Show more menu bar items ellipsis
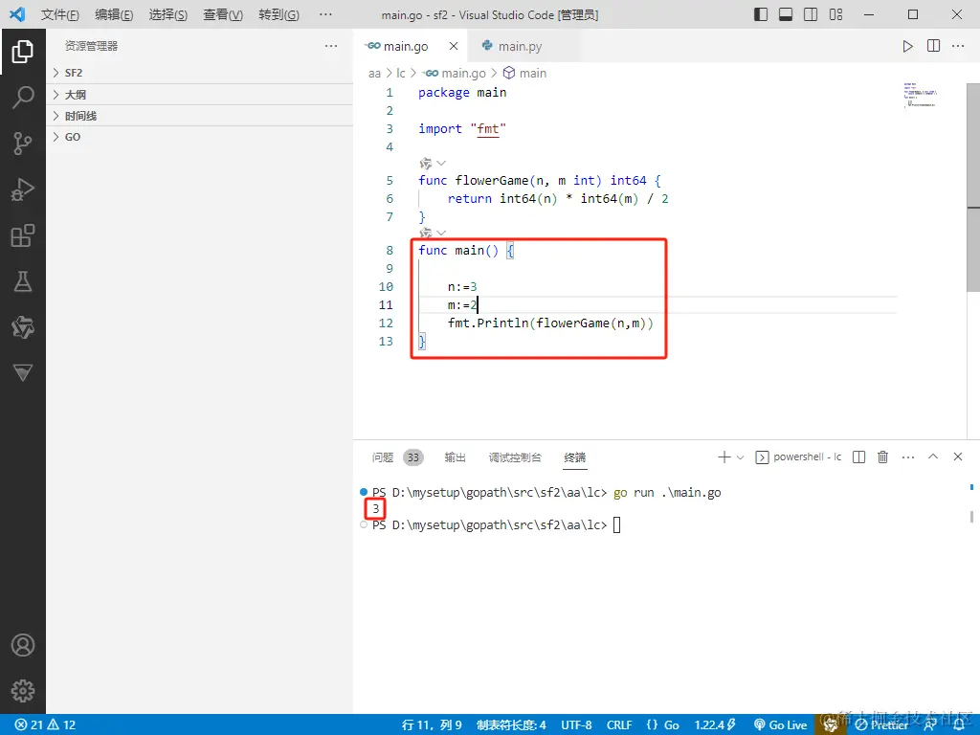Image resolution: width=980 pixels, height=735 pixels. [325, 14]
